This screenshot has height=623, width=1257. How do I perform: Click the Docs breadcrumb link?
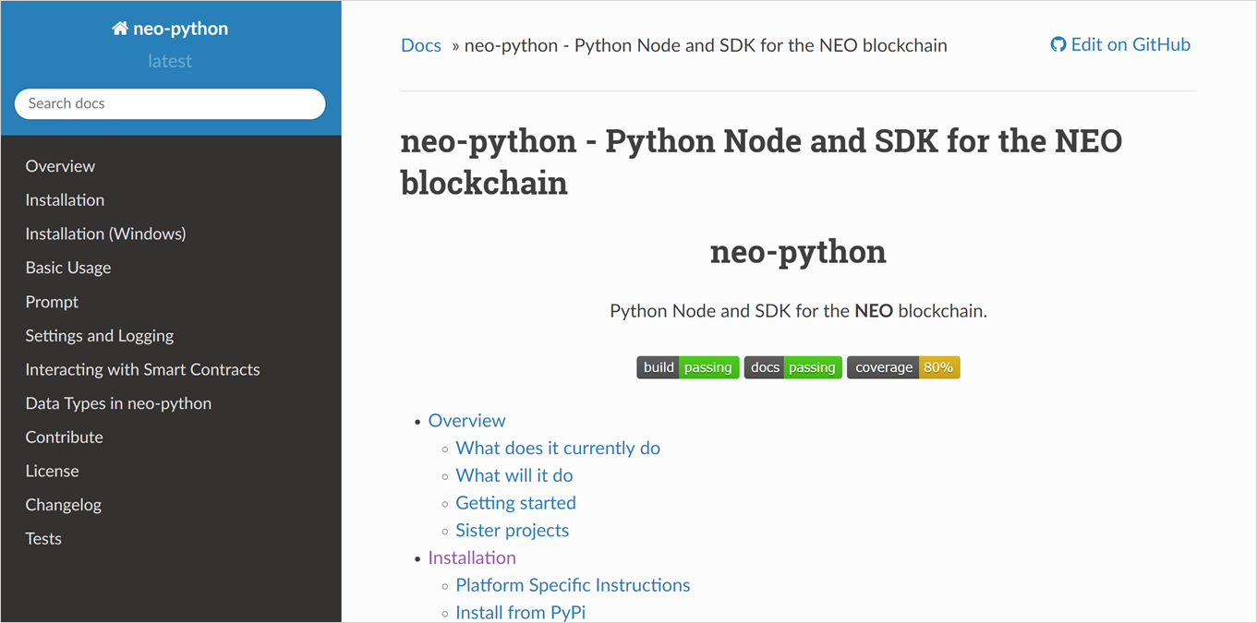pos(421,45)
